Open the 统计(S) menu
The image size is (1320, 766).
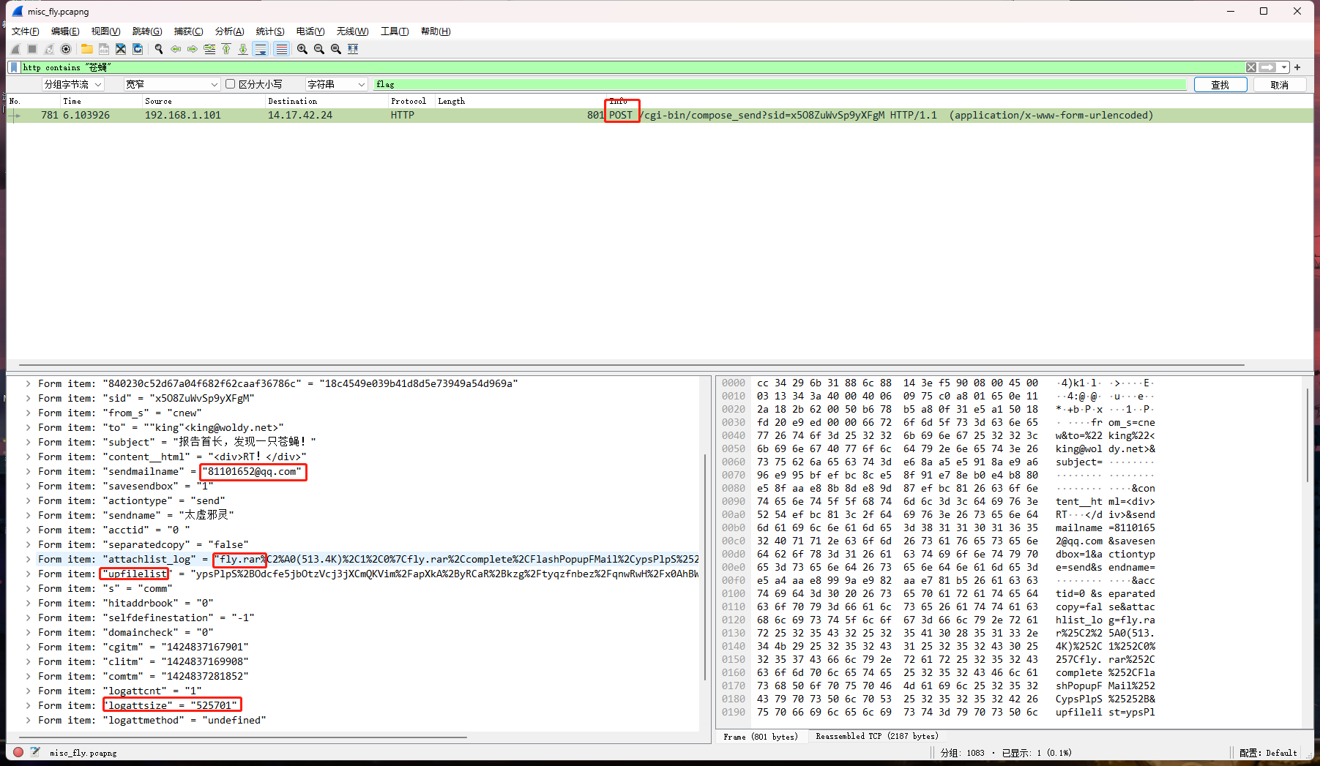click(x=270, y=31)
